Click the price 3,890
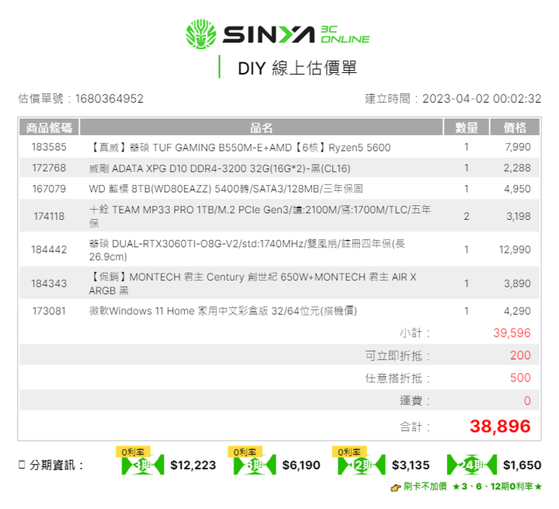 [x=517, y=284]
